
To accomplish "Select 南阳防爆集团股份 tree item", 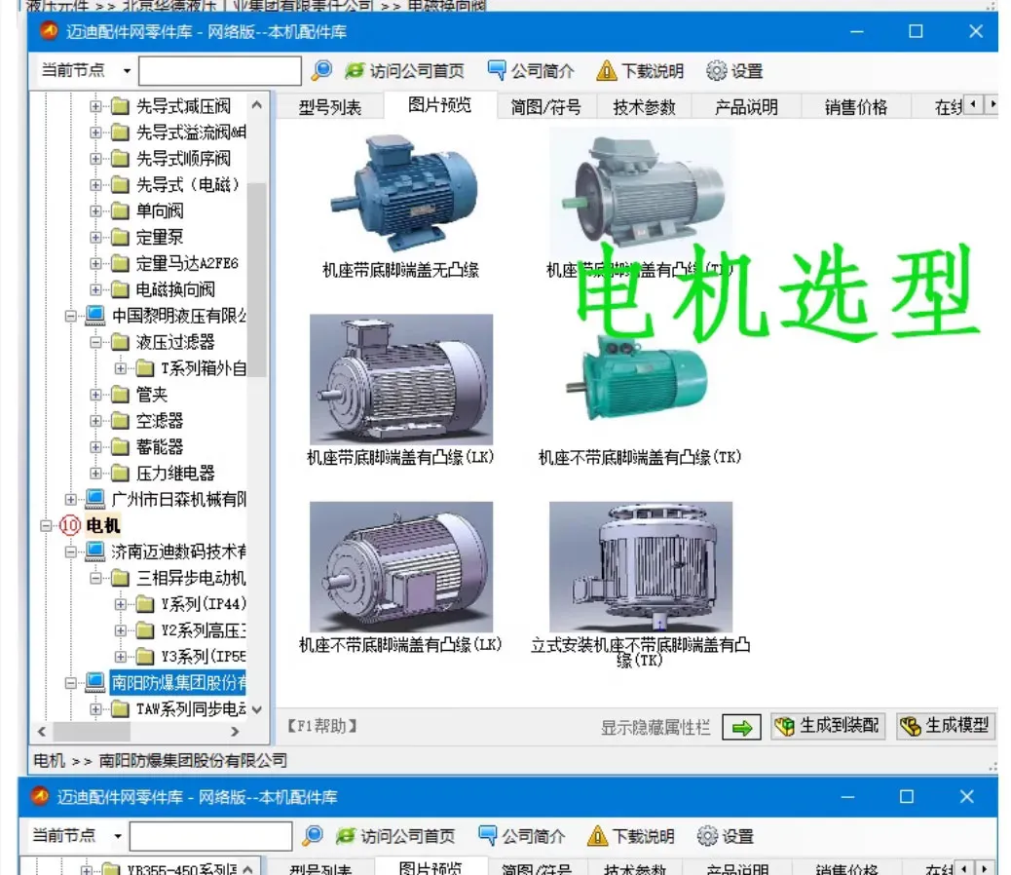I will 178,683.
